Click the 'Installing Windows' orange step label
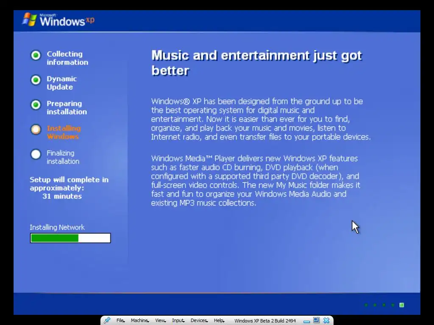Screen dimensions: 434x325 click(x=64, y=132)
